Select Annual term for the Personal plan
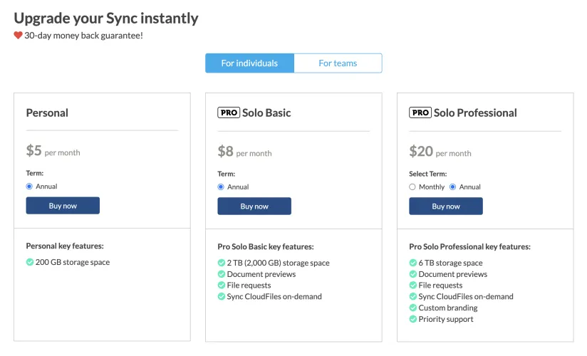587x356 pixels. pos(30,187)
